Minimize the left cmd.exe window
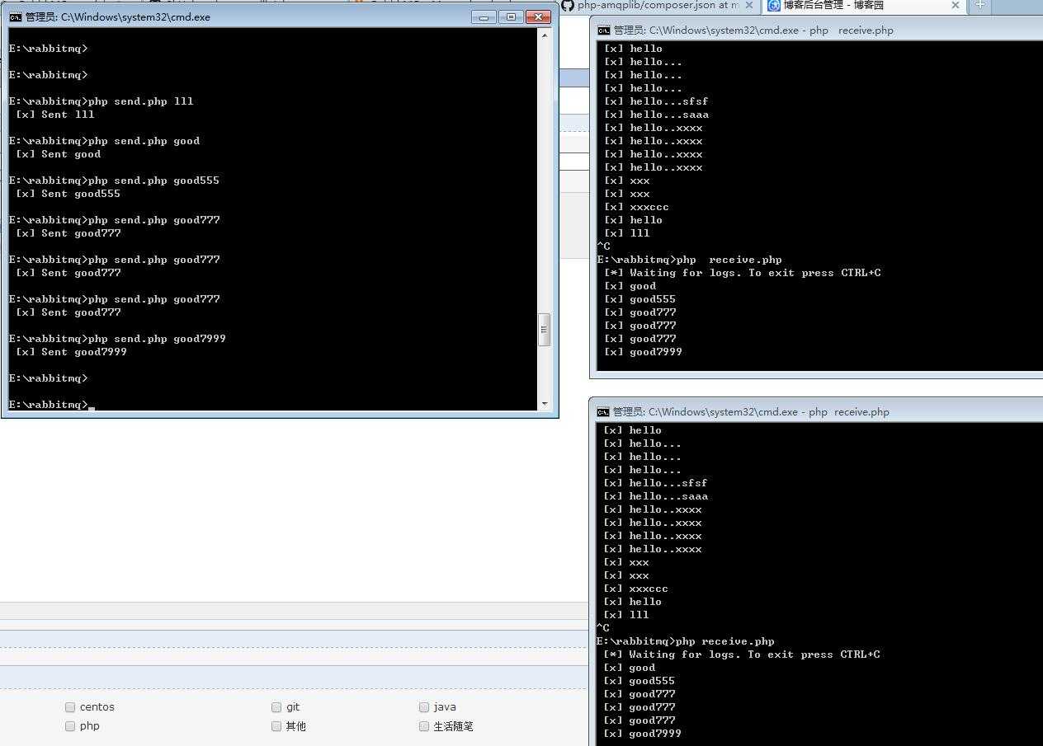This screenshot has height=746, width=1043. coord(484,16)
